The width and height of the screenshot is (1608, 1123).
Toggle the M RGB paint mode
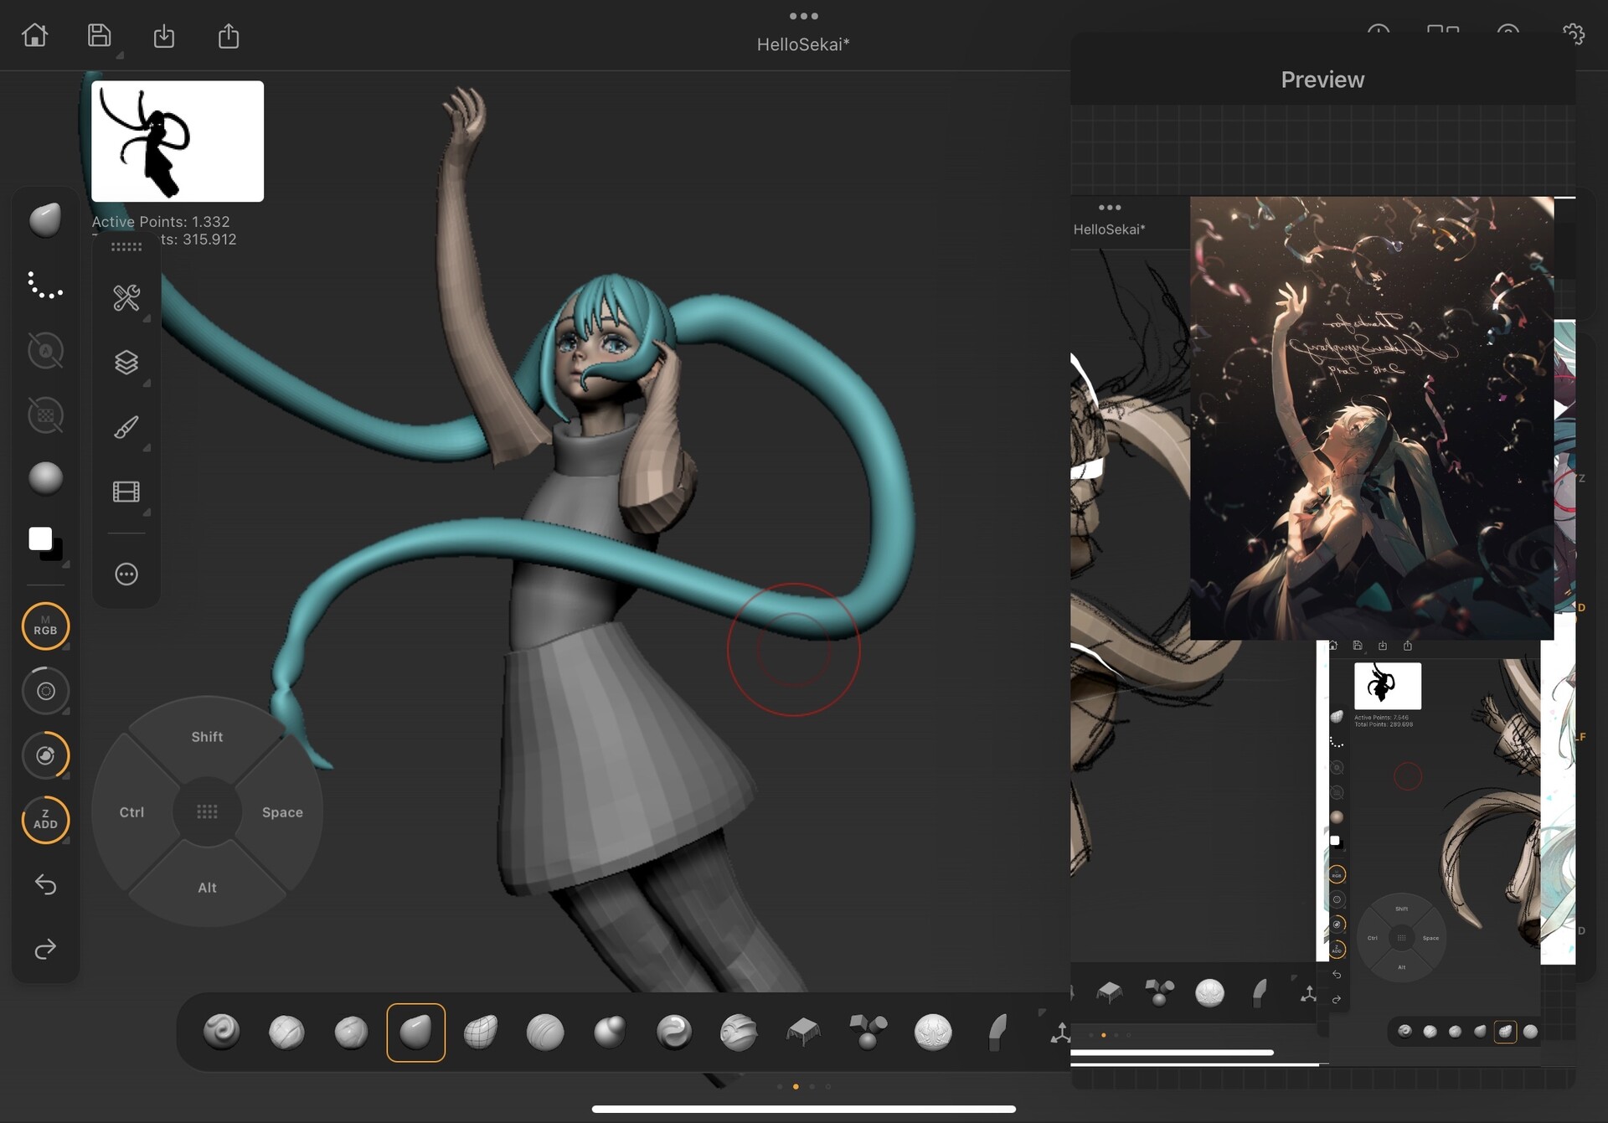click(x=45, y=626)
